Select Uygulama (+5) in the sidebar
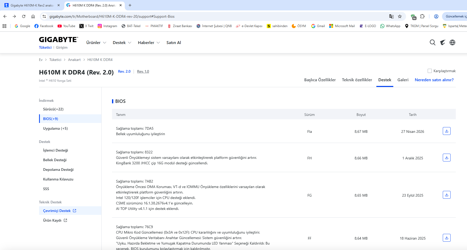 pos(55,128)
